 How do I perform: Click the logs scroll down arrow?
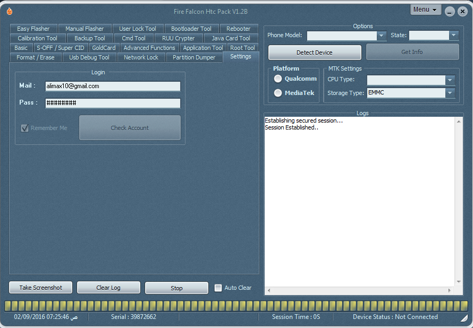(459, 282)
